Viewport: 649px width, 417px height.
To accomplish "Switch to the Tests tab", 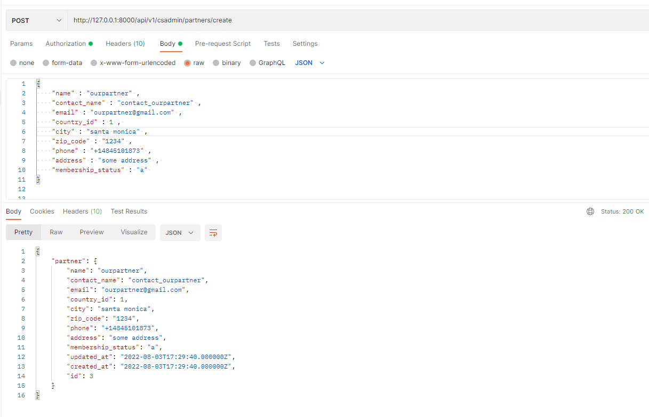I will coord(271,44).
